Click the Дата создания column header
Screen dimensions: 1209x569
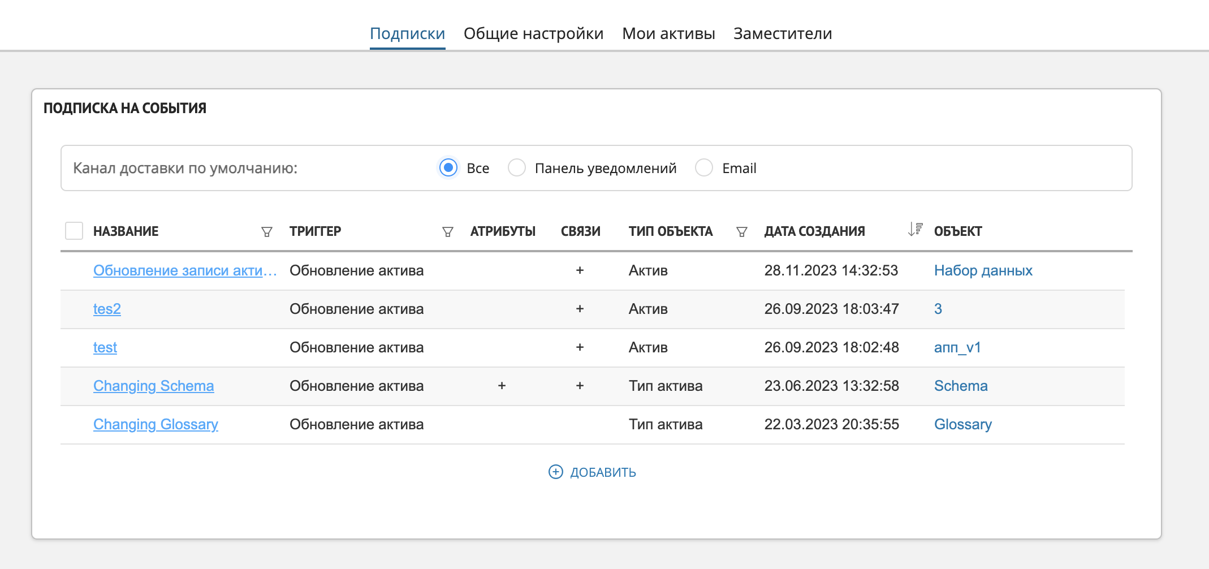pyautogui.click(x=815, y=231)
